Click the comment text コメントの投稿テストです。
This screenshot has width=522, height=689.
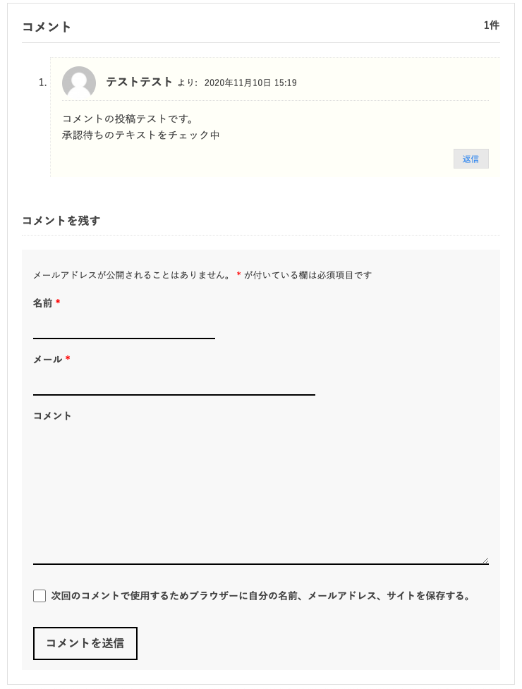tap(128, 118)
